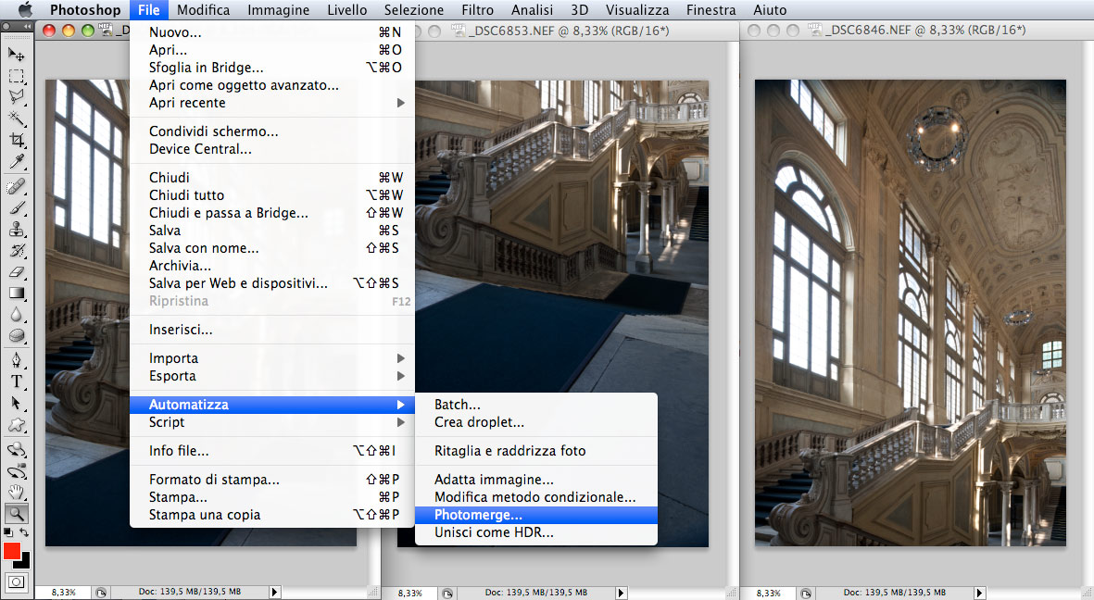Select the Move tool
This screenshot has height=600, width=1094.
[x=16, y=54]
